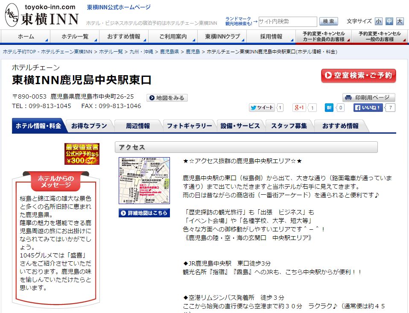This screenshot has height=313, width=409.
Task: Follow the ホテル一覧 breadcrumb link
Action: [x=111, y=52]
